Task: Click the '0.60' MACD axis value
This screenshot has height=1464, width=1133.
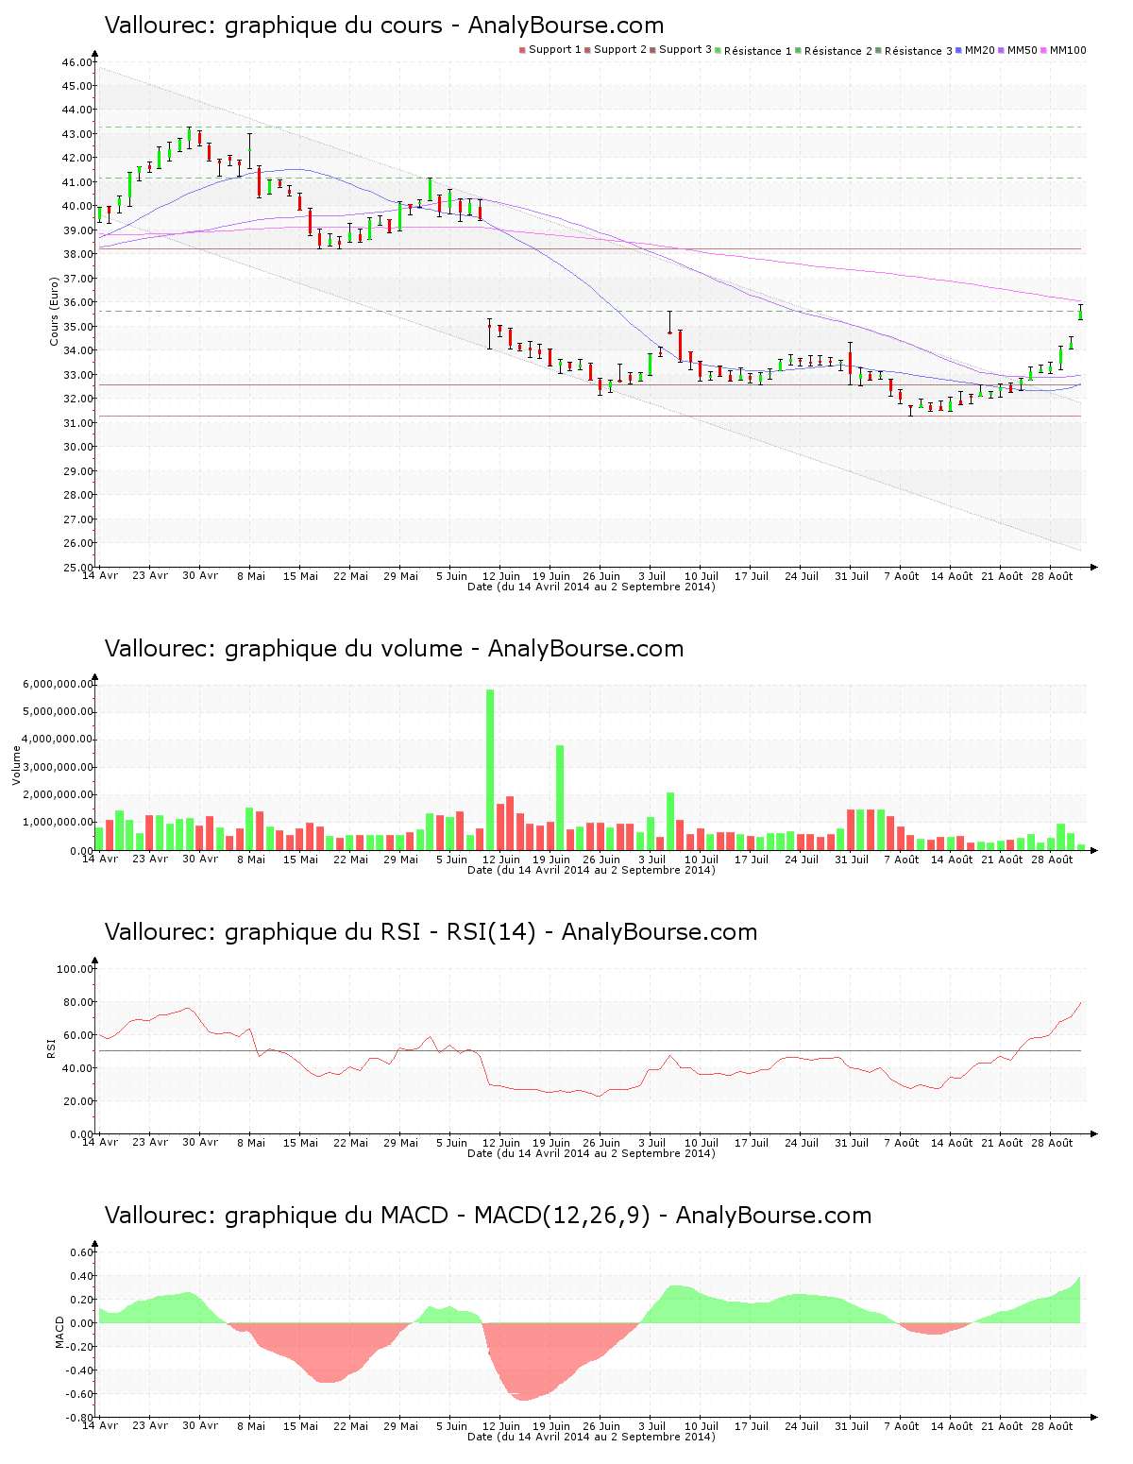Action: [81, 1252]
